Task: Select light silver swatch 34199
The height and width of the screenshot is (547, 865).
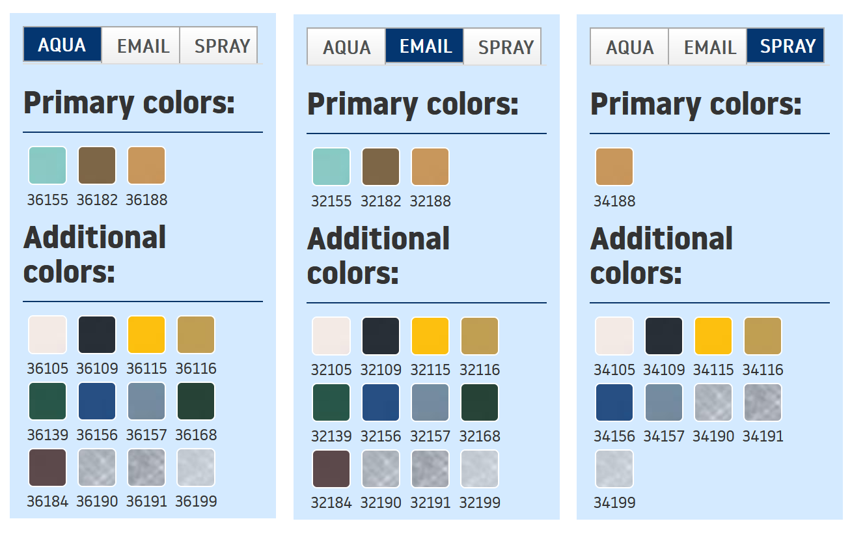Action: tap(614, 469)
